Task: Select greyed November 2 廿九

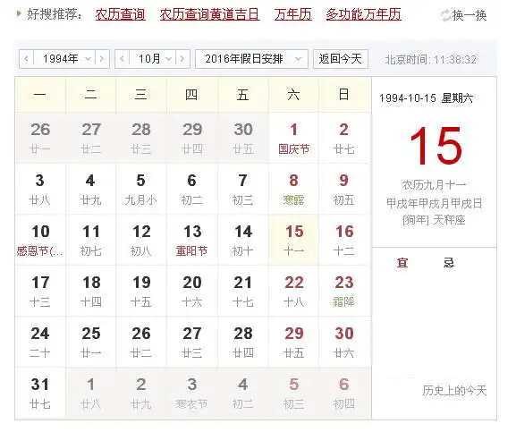Action: [141, 394]
